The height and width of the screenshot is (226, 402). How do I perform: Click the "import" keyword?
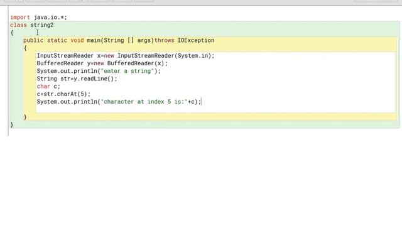(x=20, y=18)
